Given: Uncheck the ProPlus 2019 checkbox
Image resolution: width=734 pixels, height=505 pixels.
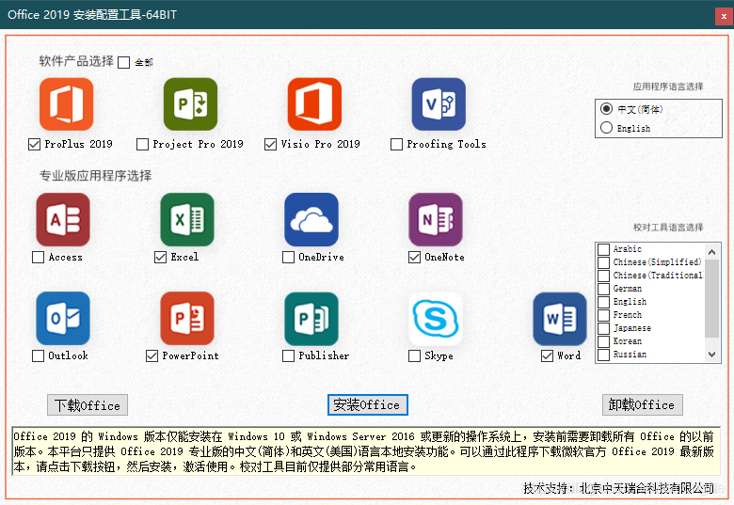Looking at the screenshot, I should [x=34, y=144].
